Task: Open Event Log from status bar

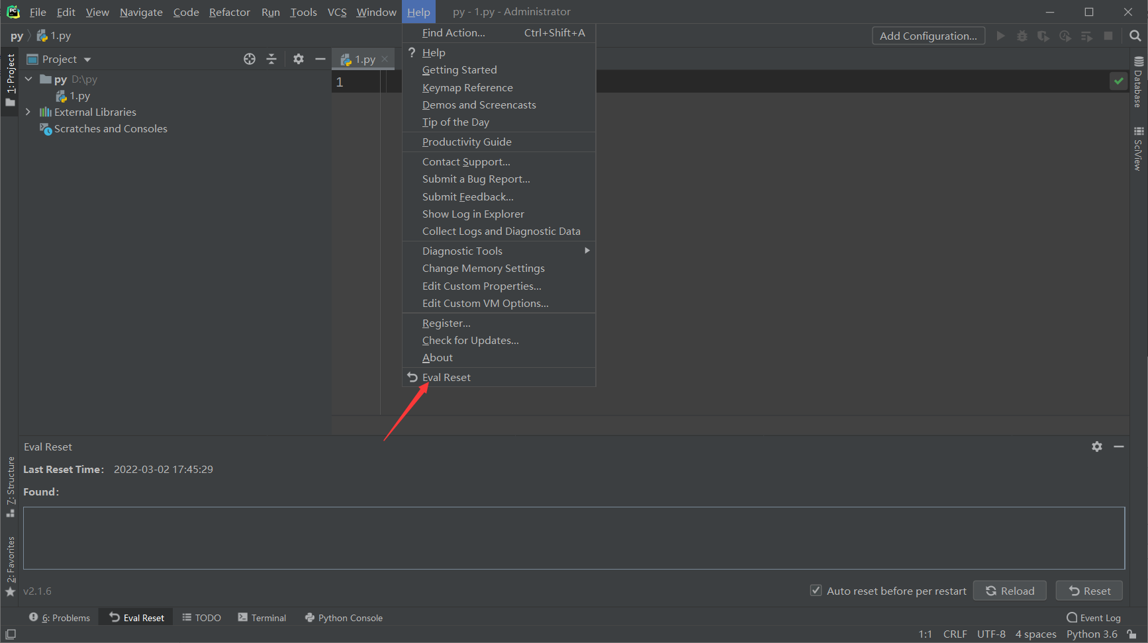Action: [1094, 618]
